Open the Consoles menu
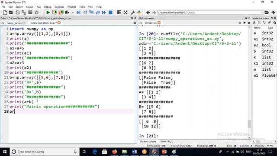Image resolution: width=277 pixels, height=156 pixels. coord(59,7)
